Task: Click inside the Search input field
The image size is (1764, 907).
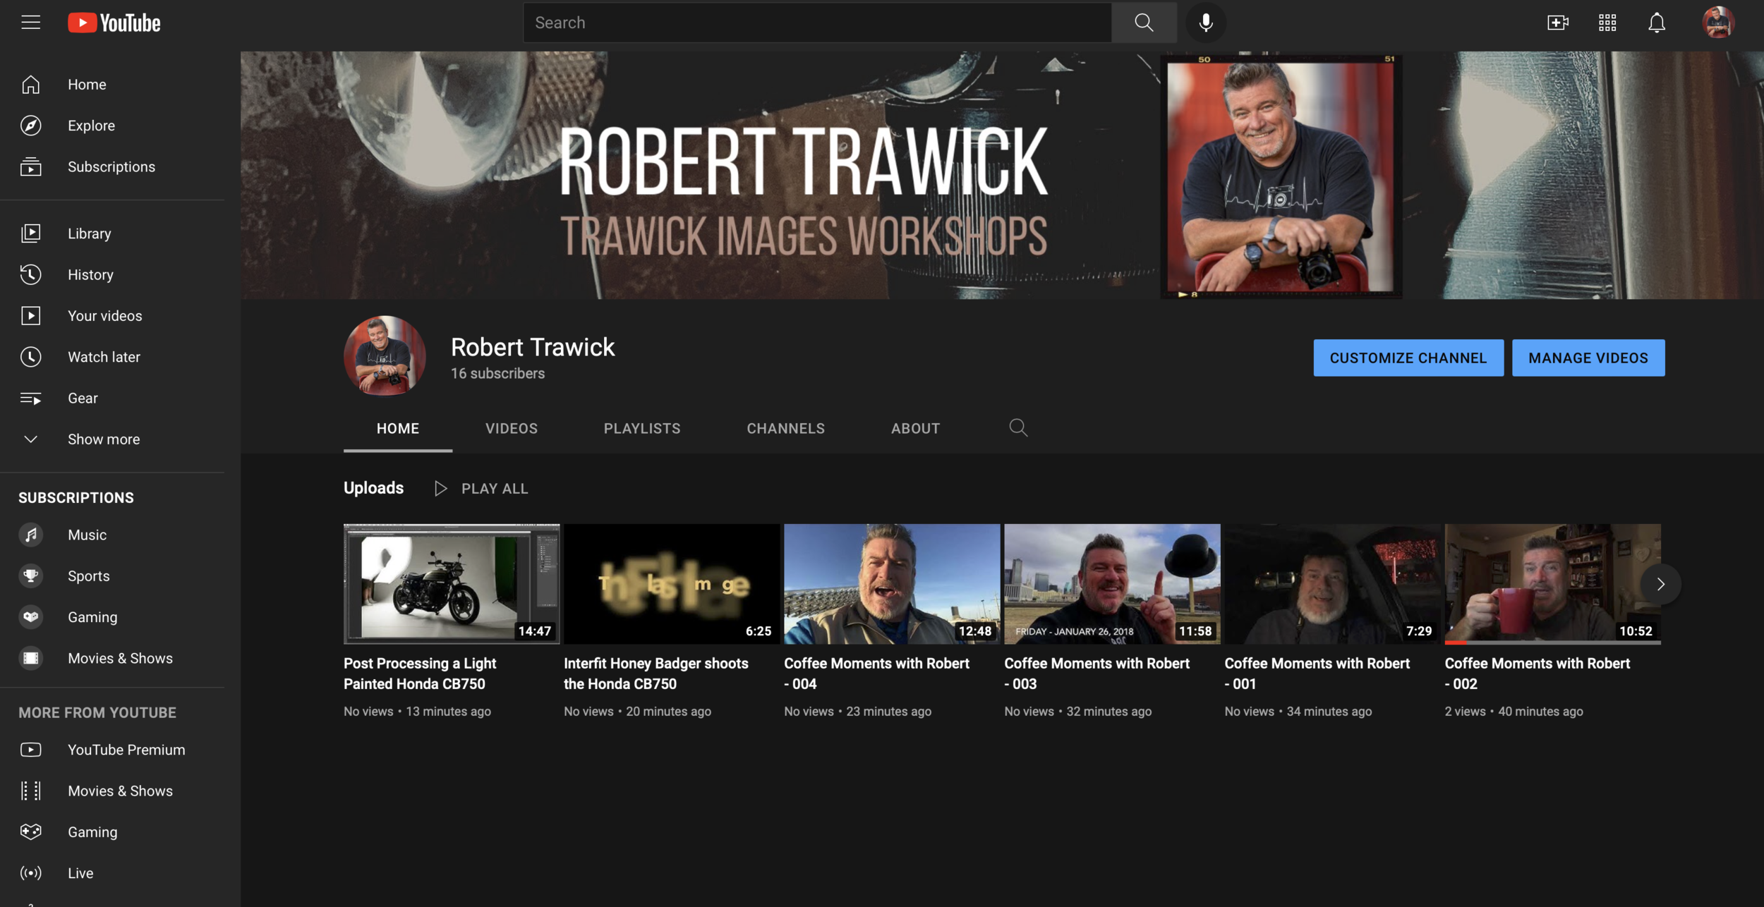Action: (x=816, y=23)
